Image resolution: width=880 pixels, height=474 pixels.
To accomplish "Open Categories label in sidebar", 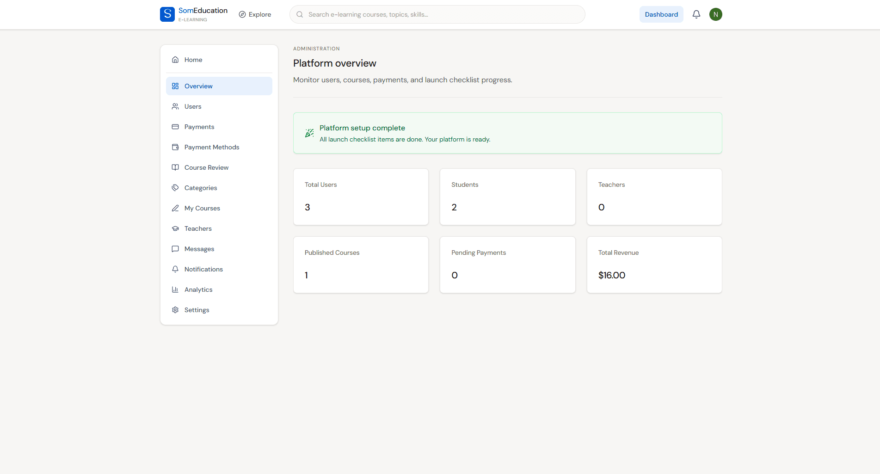I will [201, 188].
